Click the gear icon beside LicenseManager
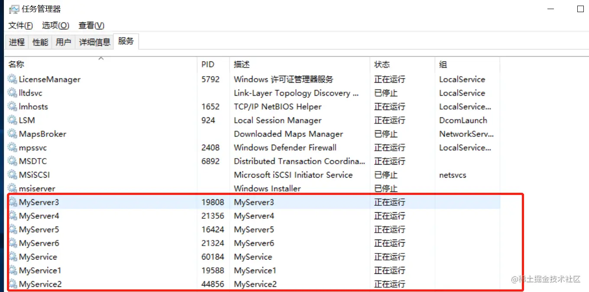The image size is (589, 292). (12, 79)
